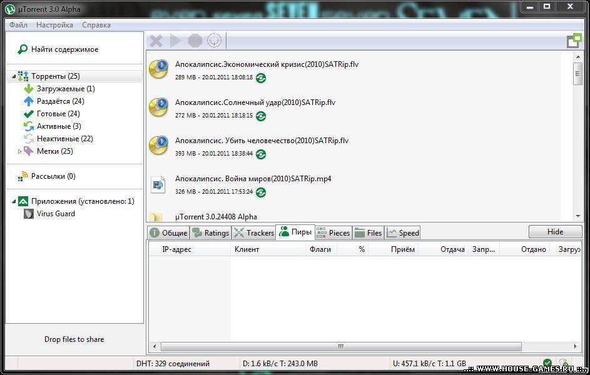Click the torrent list scroll up arrow
Viewport: 590px width, 375px height.
coord(577,57)
